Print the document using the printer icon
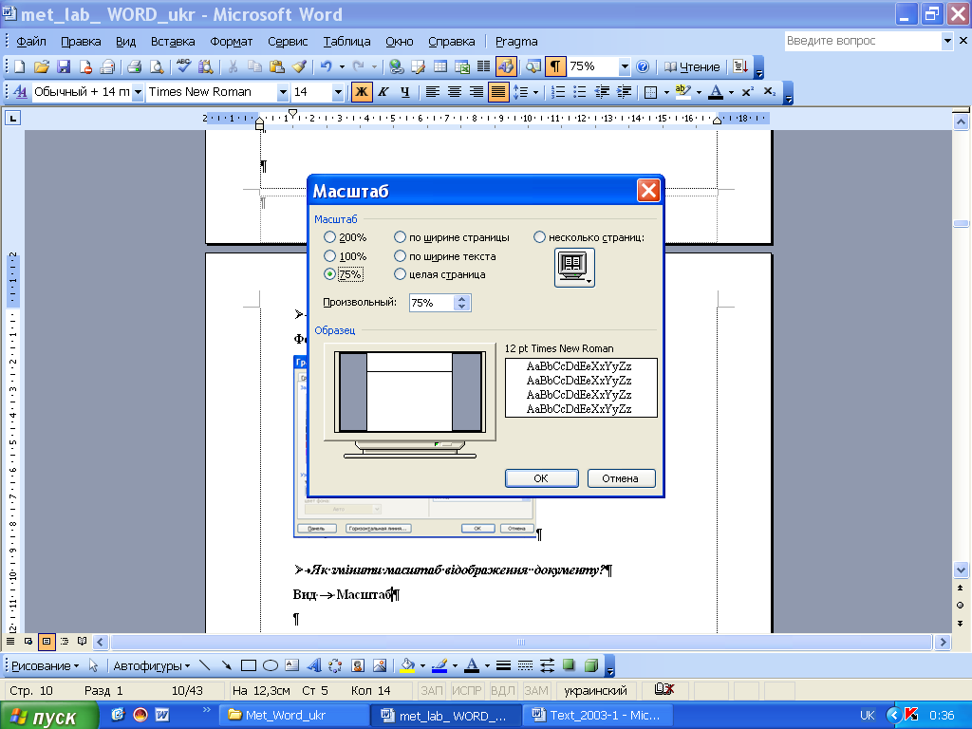The width and height of the screenshot is (972, 729). 135,66
